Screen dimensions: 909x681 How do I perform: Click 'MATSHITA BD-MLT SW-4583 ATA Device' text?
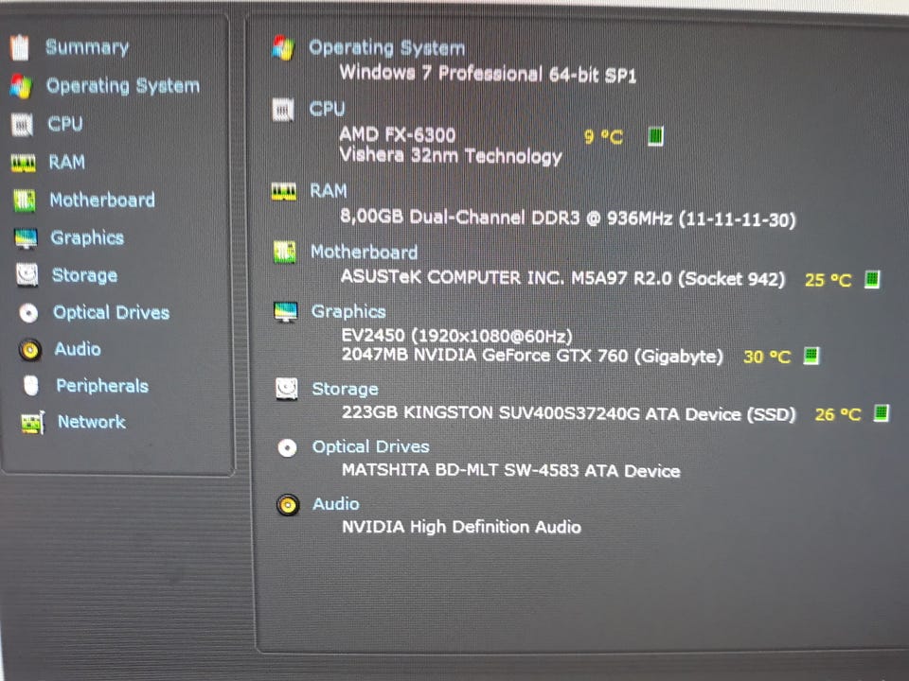[x=510, y=470]
